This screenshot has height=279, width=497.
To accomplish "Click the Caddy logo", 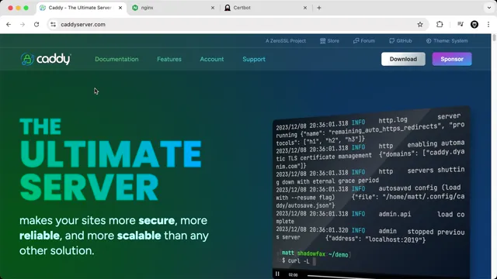I will point(46,59).
